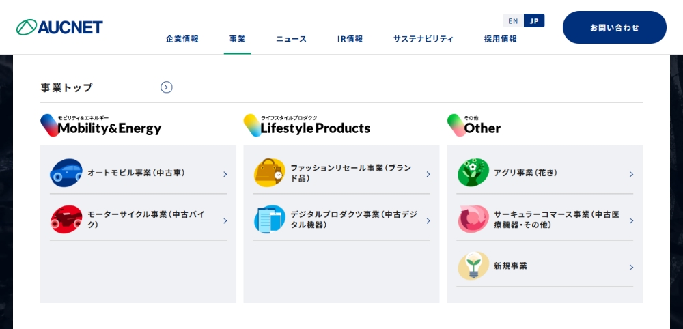Click the blue Digital Products devices icon
The image size is (683, 329).
(269, 219)
